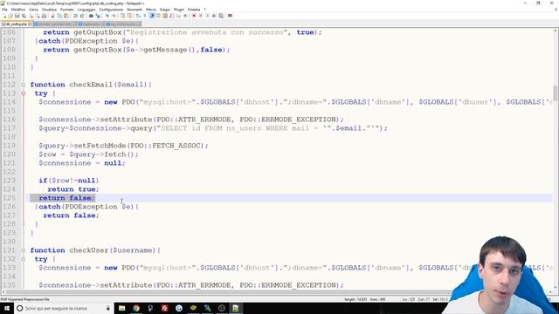Toggle synchronized vertical scrolling icon
The width and height of the screenshot is (559, 314).
[x=122, y=16]
